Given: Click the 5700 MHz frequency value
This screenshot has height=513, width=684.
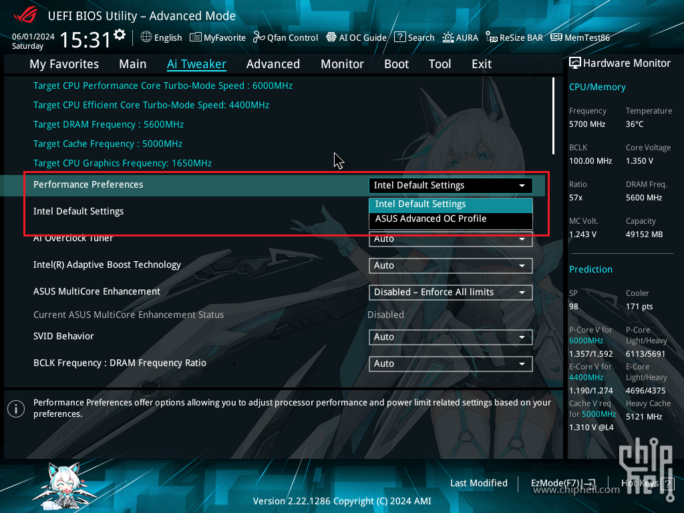Looking at the screenshot, I should [x=587, y=124].
